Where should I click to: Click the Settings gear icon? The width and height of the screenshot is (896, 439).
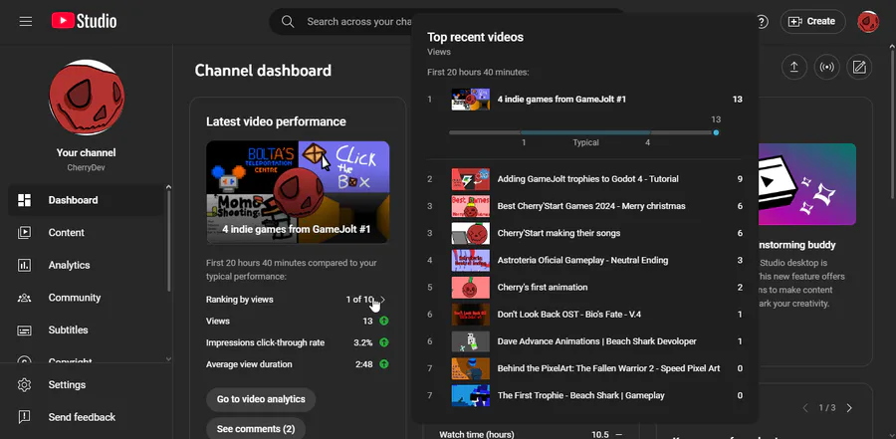24,384
